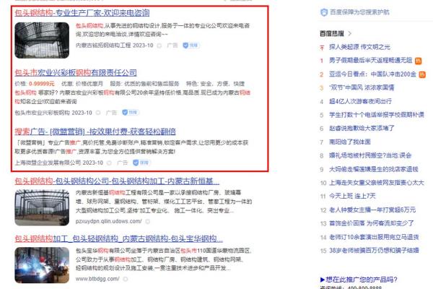Click circle icon after pzxuydpn.qilin.udows.com/
The width and height of the screenshot is (433, 289).
pyautogui.click(x=148, y=221)
